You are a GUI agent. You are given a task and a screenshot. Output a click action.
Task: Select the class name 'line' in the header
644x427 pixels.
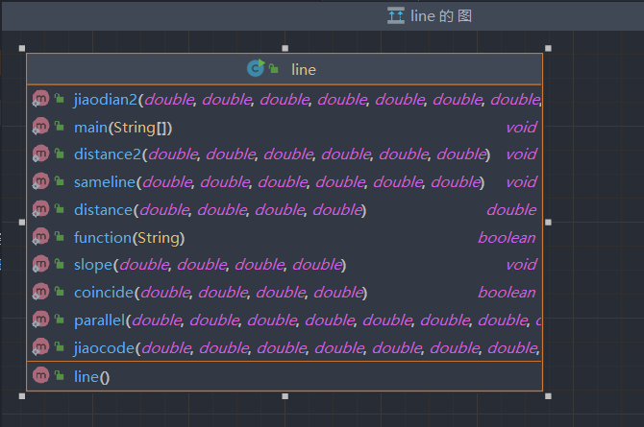click(304, 69)
